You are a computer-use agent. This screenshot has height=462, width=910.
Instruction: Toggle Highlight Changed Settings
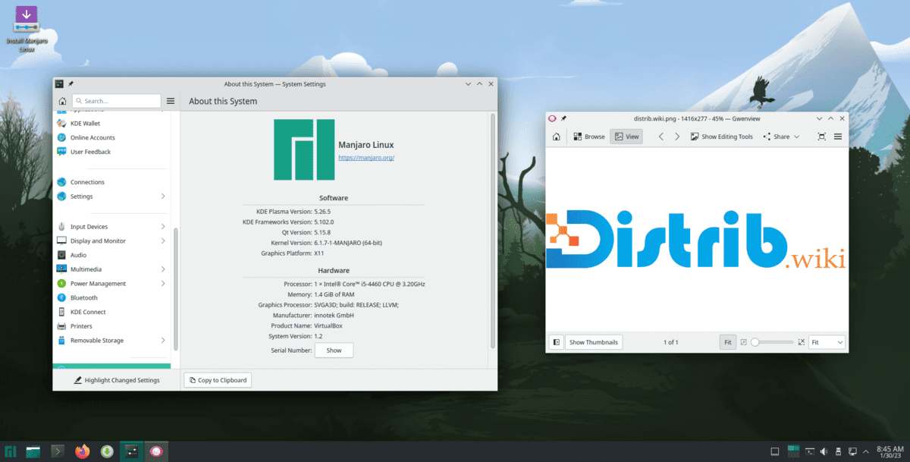[116, 380]
